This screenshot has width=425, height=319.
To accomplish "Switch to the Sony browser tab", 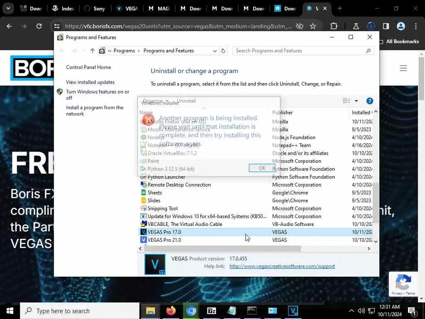I will click(95, 9).
